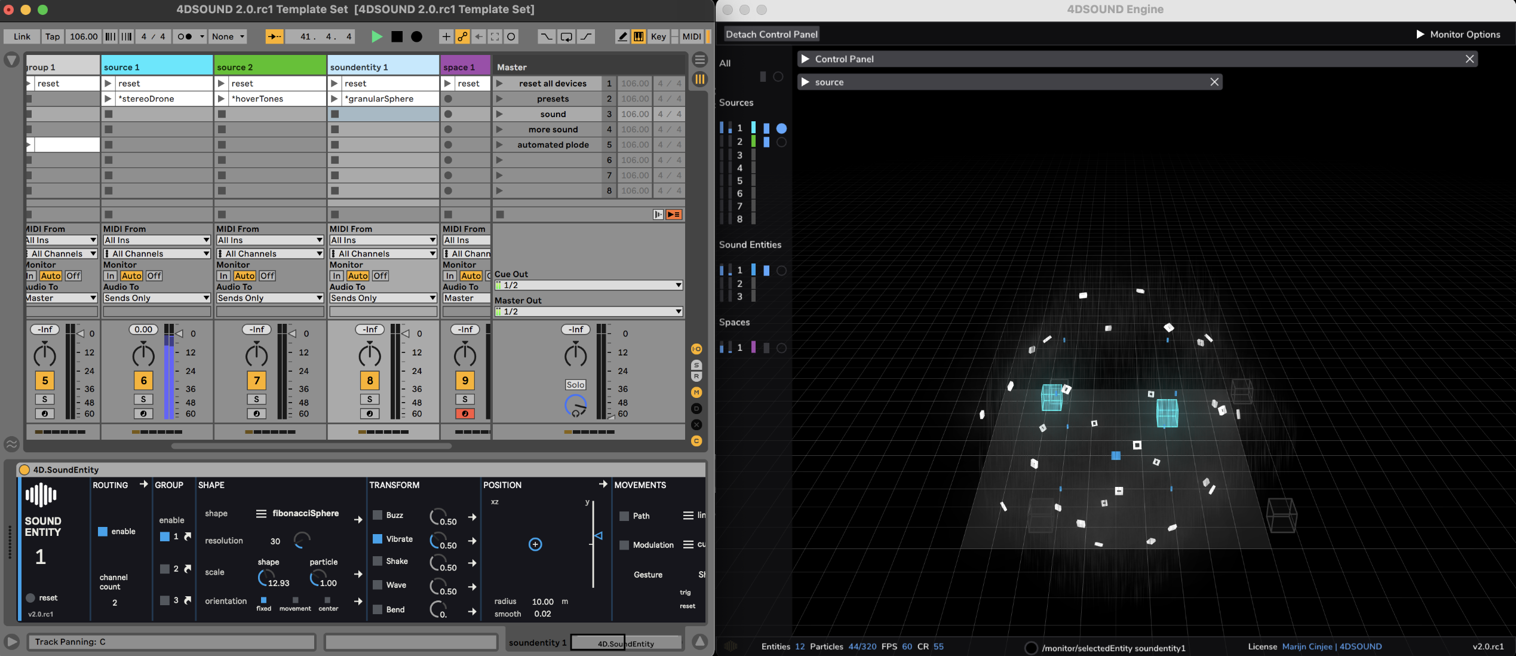
Task: Show or hide the In/Out section
Action: (696, 349)
